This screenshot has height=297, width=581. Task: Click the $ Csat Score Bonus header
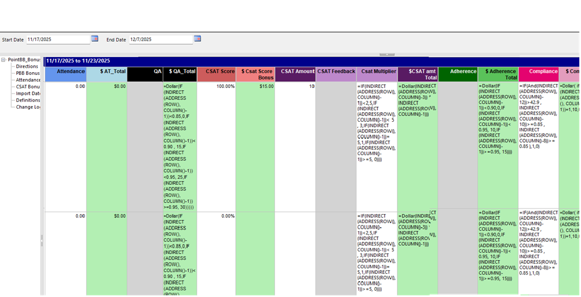[x=256, y=74]
